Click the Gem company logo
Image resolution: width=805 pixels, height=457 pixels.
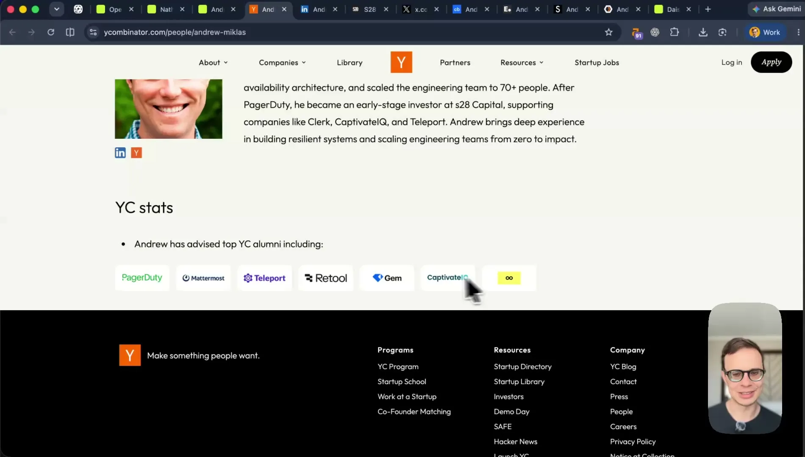pyautogui.click(x=387, y=278)
